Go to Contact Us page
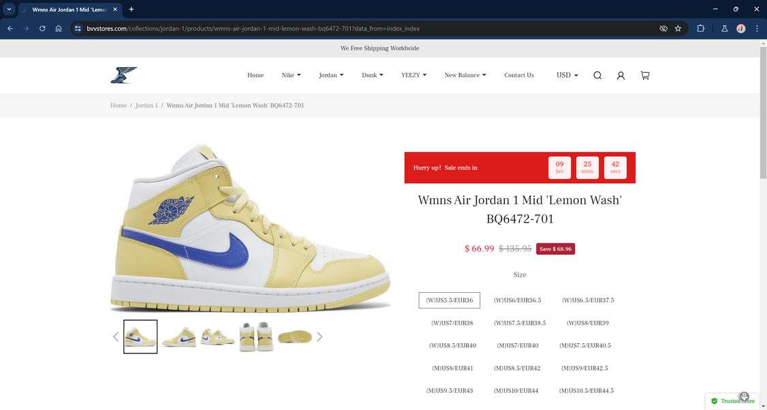767x410 pixels. [x=519, y=76]
